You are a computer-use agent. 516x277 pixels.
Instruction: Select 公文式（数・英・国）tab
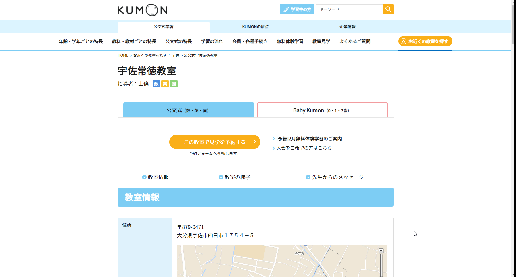189,110
